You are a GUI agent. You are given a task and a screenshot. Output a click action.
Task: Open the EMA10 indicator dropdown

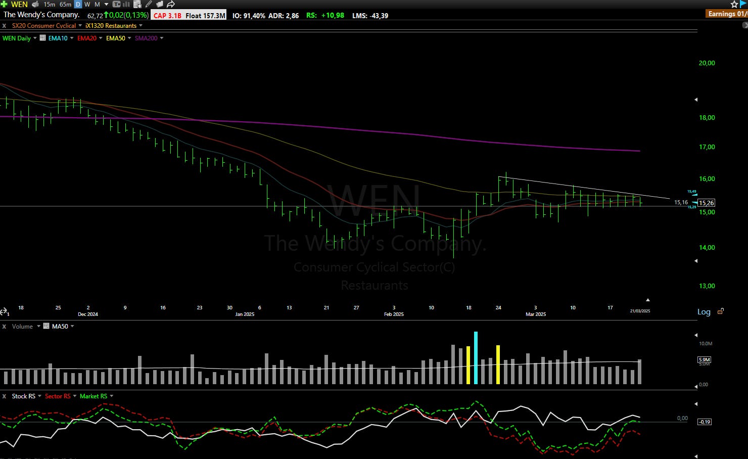72,38
